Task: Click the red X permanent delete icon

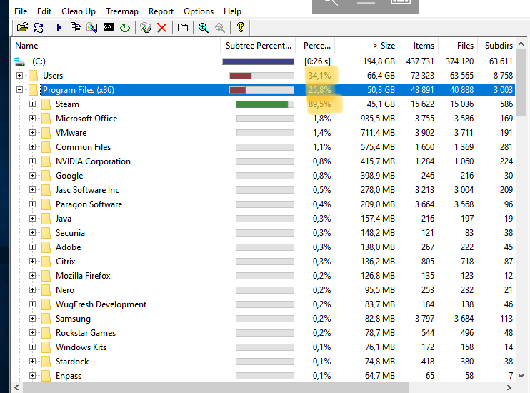Action: [162, 28]
